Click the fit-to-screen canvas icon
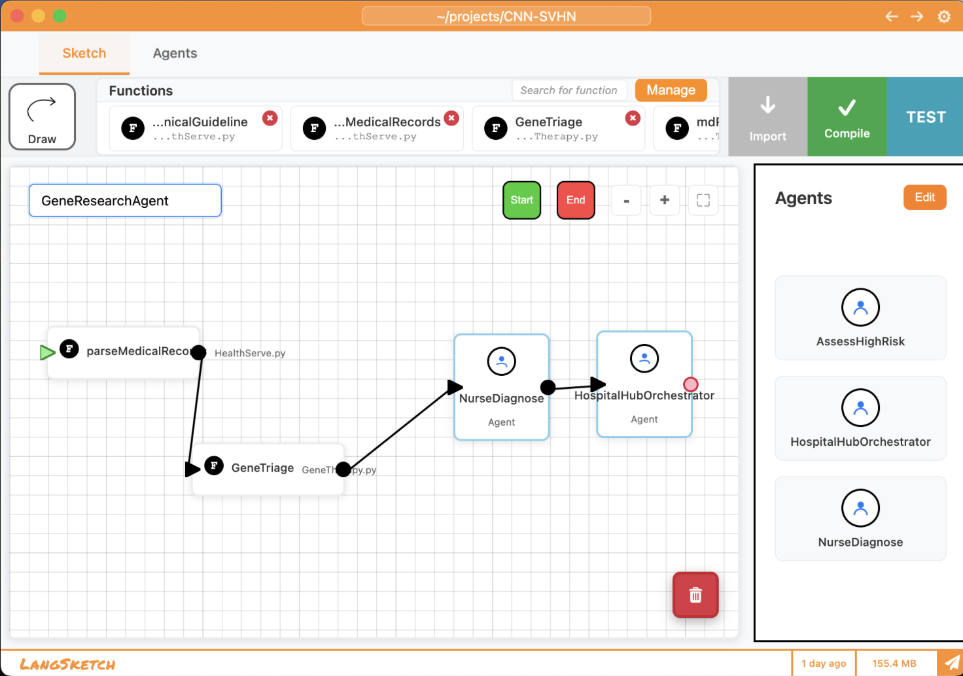The image size is (963, 676). [x=703, y=200]
